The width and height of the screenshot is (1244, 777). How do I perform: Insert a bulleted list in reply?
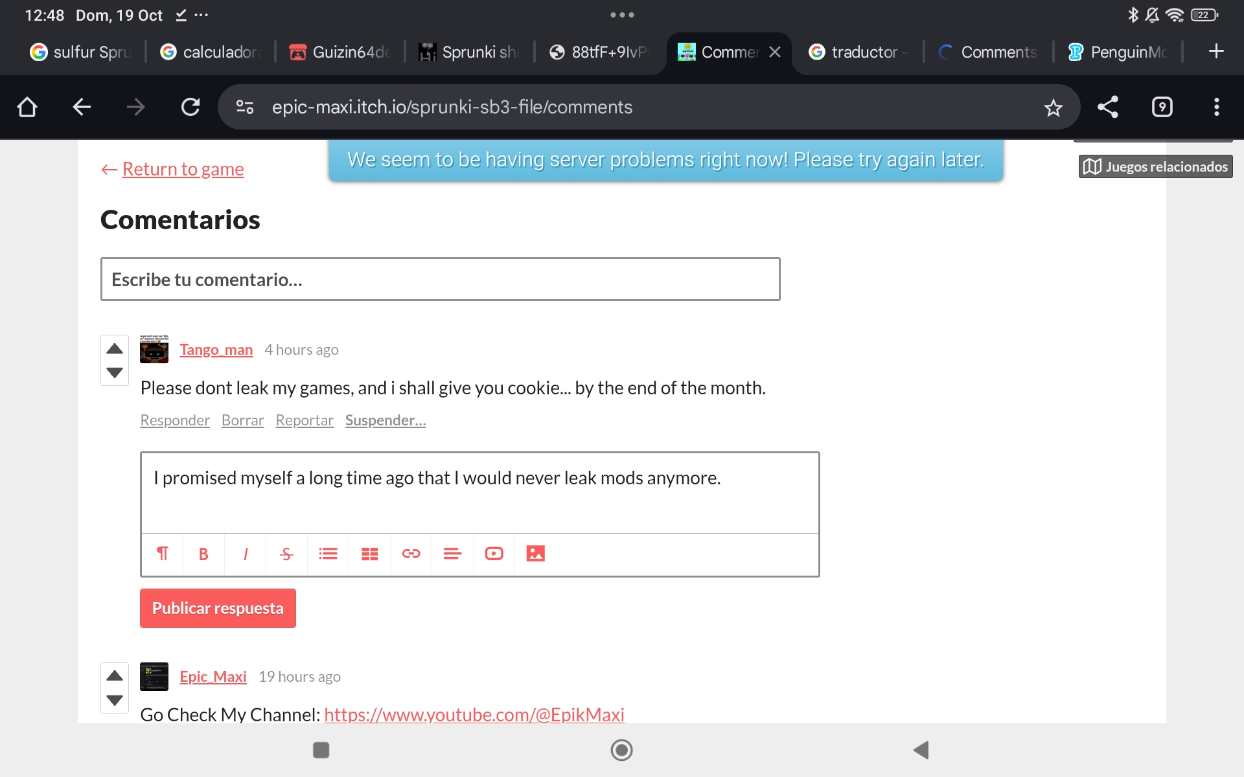[328, 554]
